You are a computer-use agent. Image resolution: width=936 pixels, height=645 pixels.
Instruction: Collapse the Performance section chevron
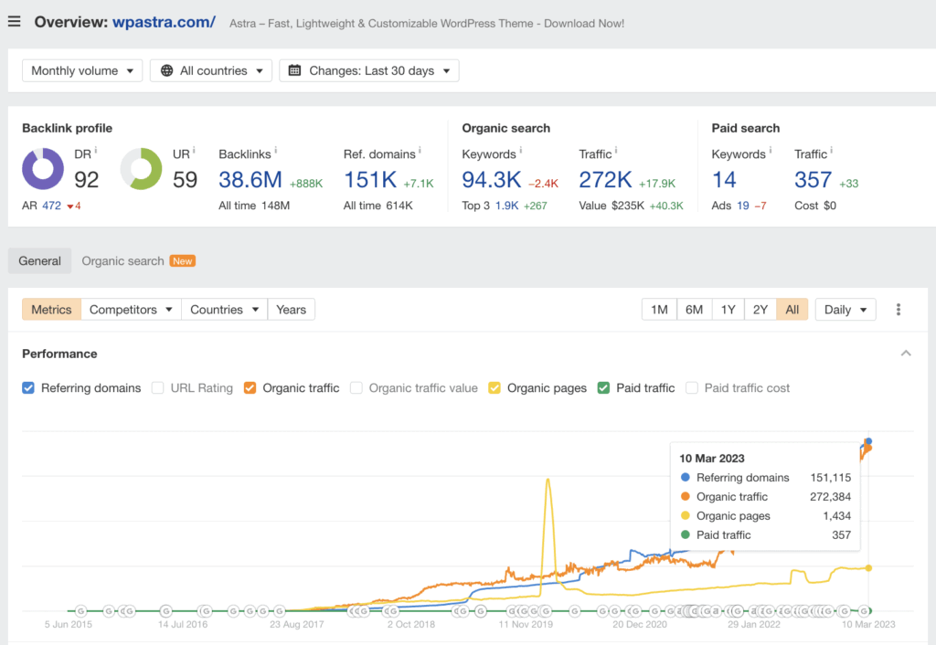point(906,354)
